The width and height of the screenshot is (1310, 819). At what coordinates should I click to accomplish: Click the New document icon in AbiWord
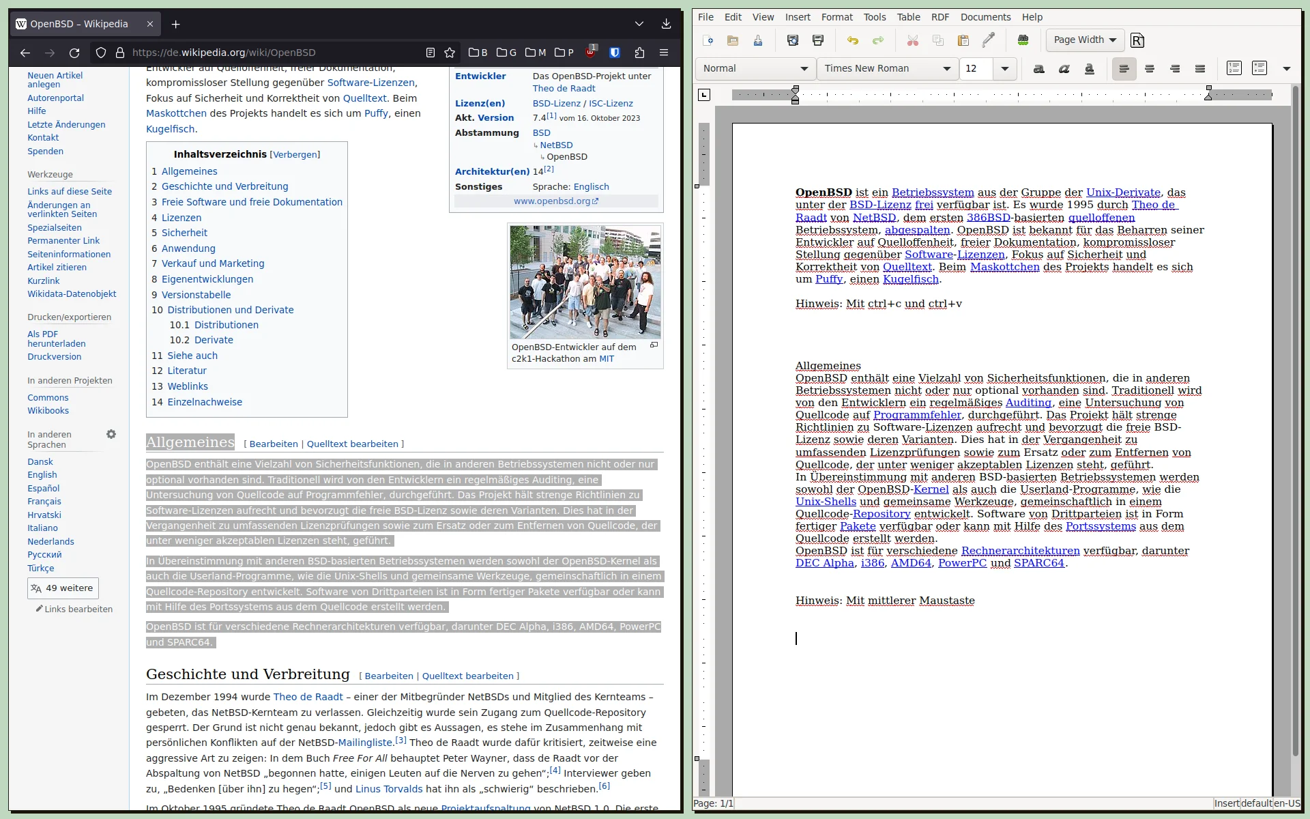tap(708, 40)
